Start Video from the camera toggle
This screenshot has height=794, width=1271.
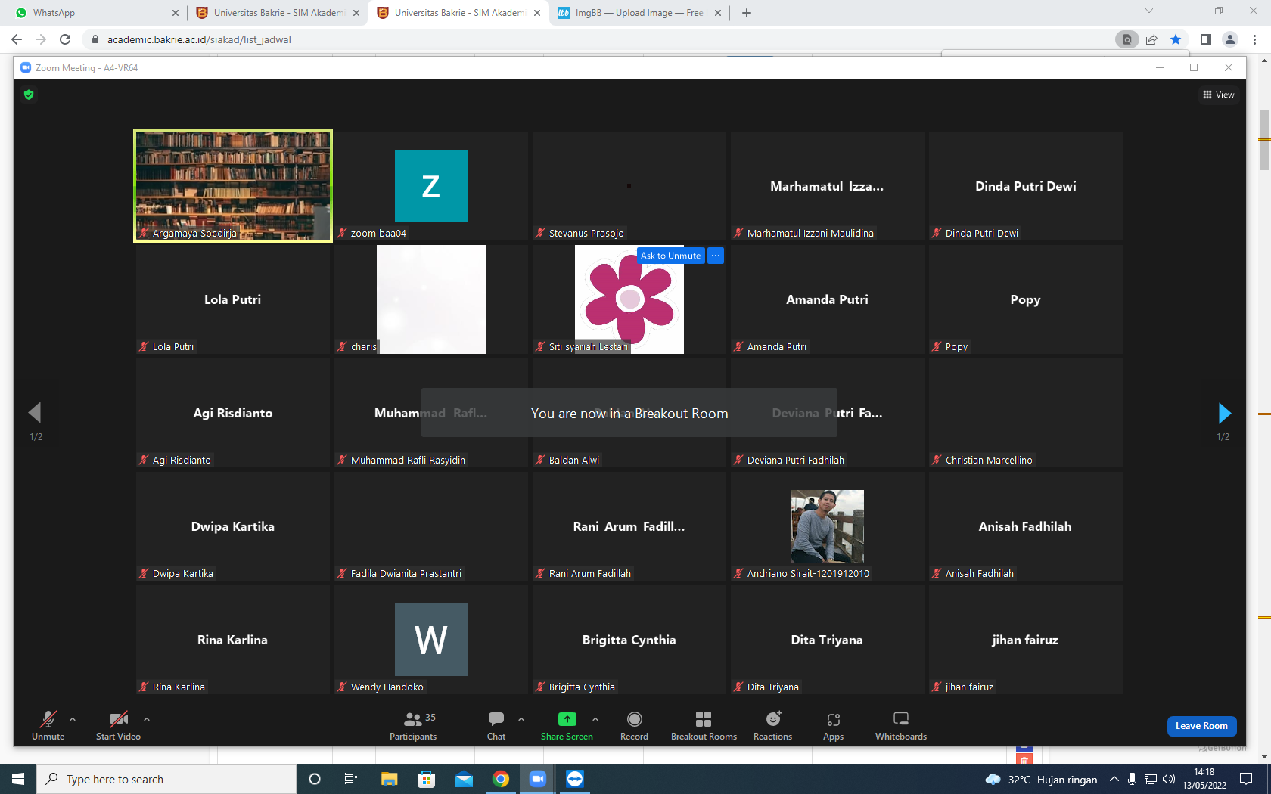118,726
